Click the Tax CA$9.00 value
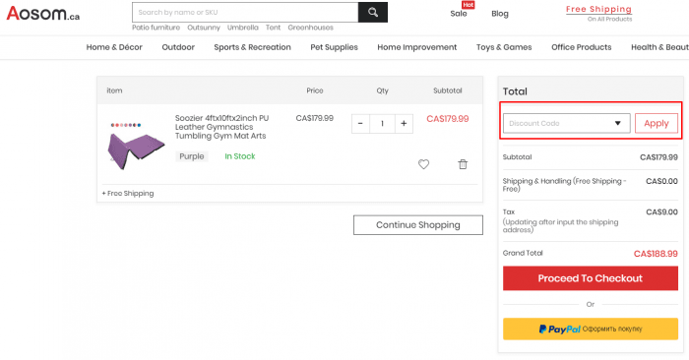The image size is (689, 360). click(x=661, y=212)
